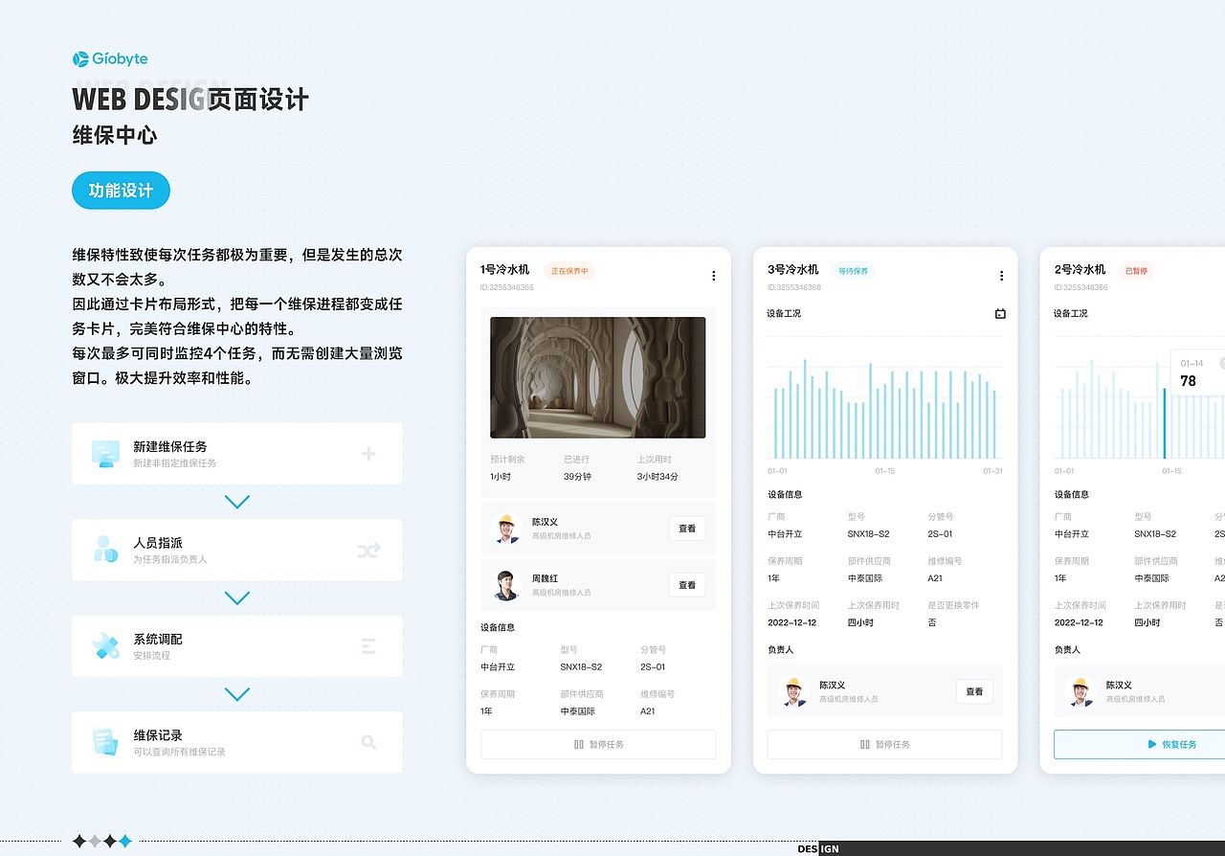Viewport: 1225px width, 856px height.
Task: Open the 新建维保任务 card
Action: [236, 454]
